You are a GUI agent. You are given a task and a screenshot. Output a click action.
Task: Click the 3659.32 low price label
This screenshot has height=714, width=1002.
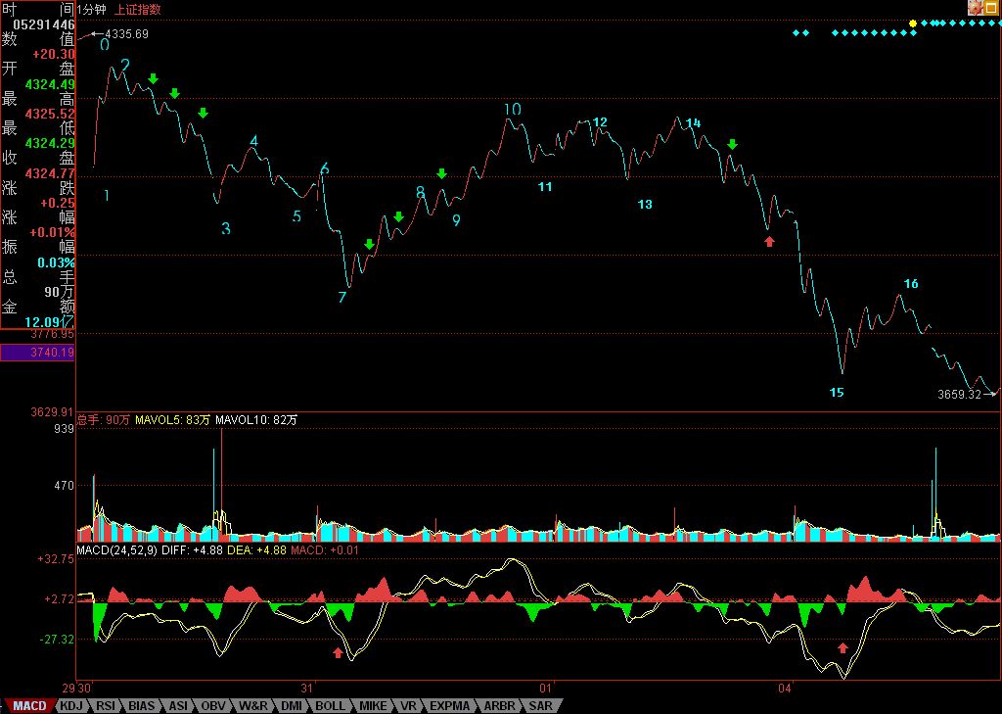959,395
